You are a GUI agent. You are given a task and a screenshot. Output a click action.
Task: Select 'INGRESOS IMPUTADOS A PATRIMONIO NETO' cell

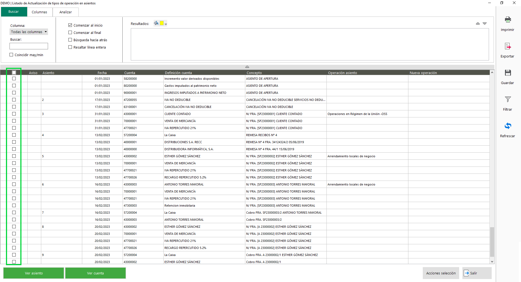[204, 93]
